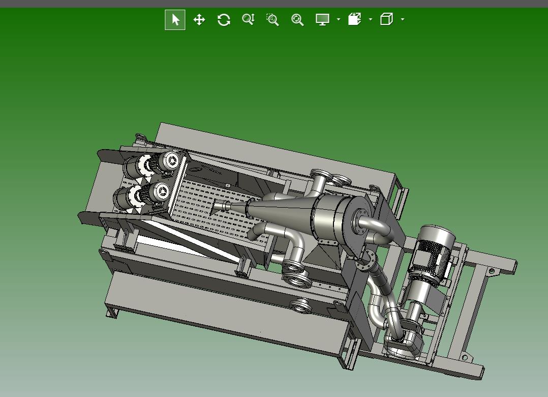Click the display style monitor icon
The height and width of the screenshot is (397, 548).
pyautogui.click(x=322, y=19)
